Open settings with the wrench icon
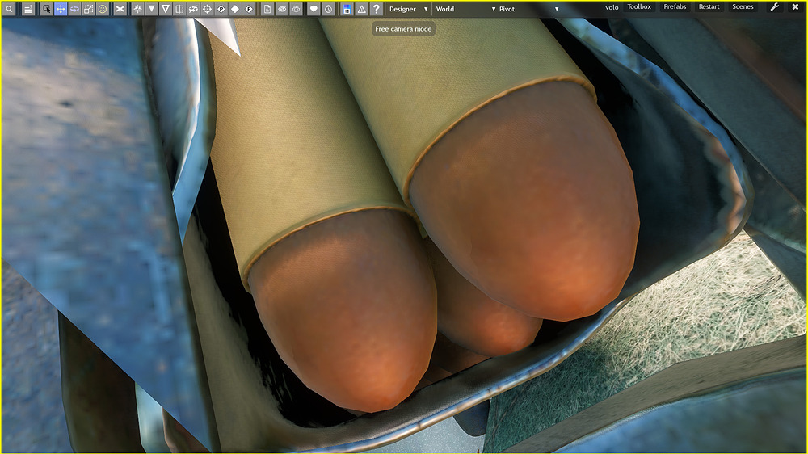This screenshot has height=454, width=808. pos(775,7)
